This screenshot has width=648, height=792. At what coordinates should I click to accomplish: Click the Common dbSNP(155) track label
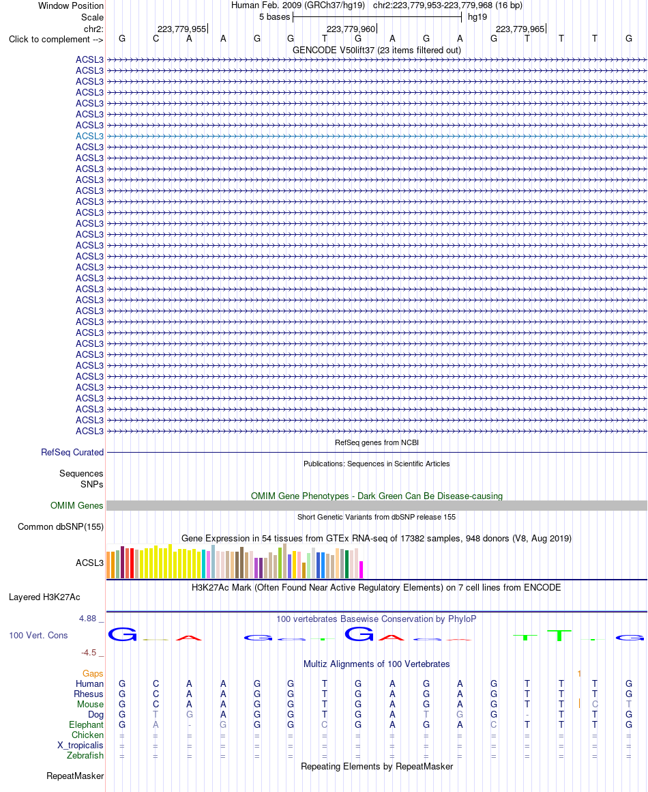(61, 527)
